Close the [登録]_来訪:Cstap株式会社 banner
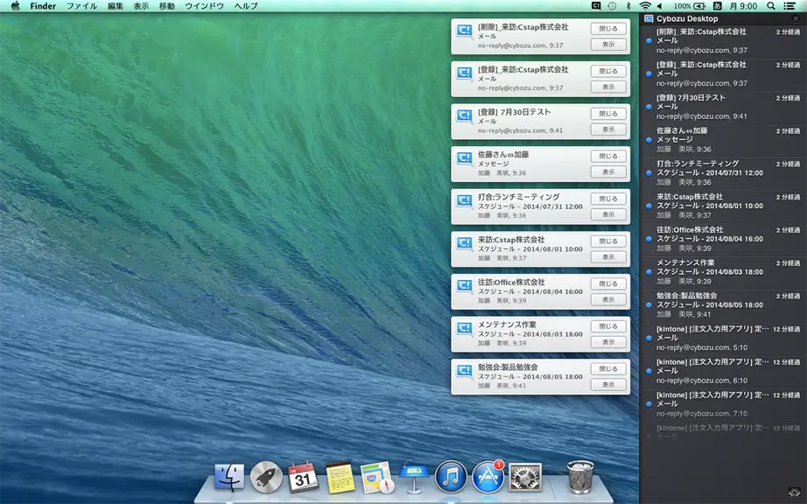Viewport: 807px width, 504px height. coord(608,71)
